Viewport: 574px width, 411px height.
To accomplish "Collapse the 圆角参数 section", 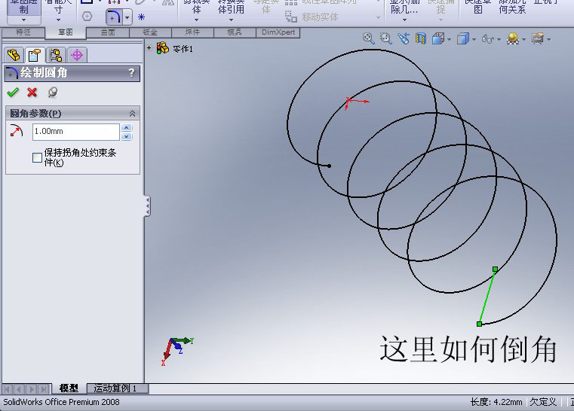I will pyautogui.click(x=132, y=114).
